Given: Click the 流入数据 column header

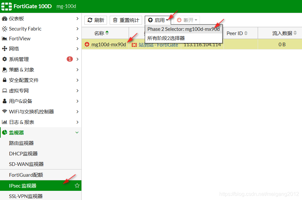Looking at the screenshot, I should pyautogui.click(x=280, y=33).
